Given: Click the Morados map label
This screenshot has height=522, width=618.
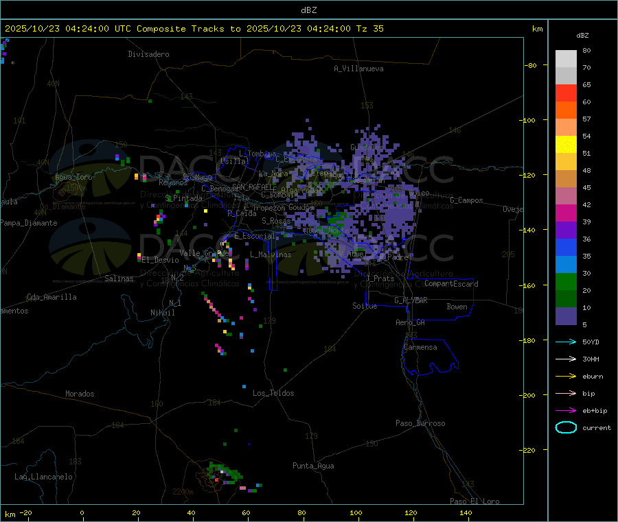Looking at the screenshot, I should click(80, 394).
